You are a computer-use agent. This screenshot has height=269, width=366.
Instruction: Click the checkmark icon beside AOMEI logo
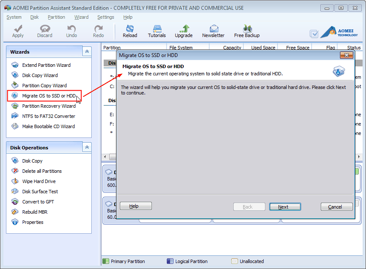(x=314, y=34)
